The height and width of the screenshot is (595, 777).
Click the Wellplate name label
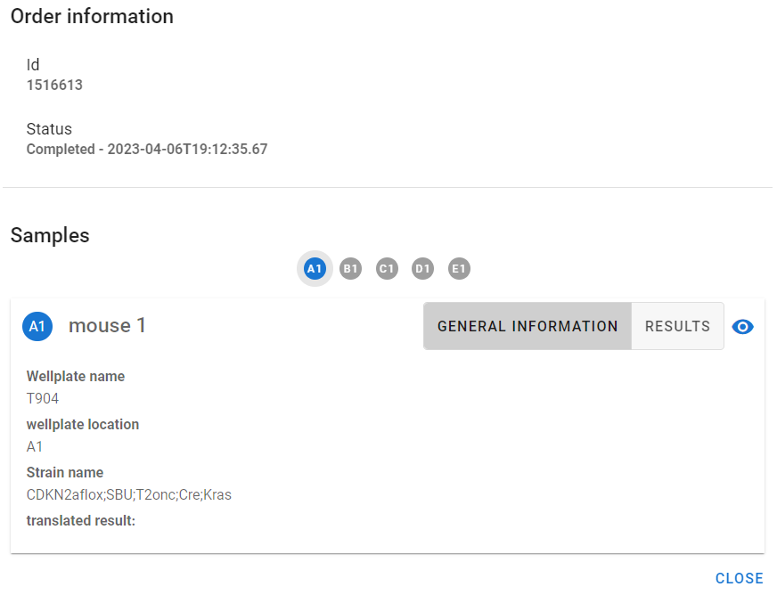click(x=76, y=376)
